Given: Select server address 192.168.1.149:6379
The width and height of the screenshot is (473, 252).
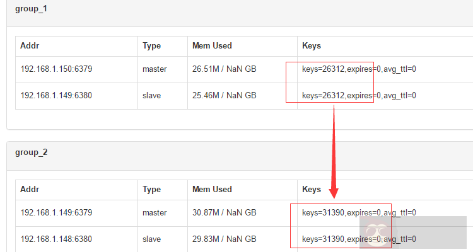Looking at the screenshot, I should click(56, 213).
